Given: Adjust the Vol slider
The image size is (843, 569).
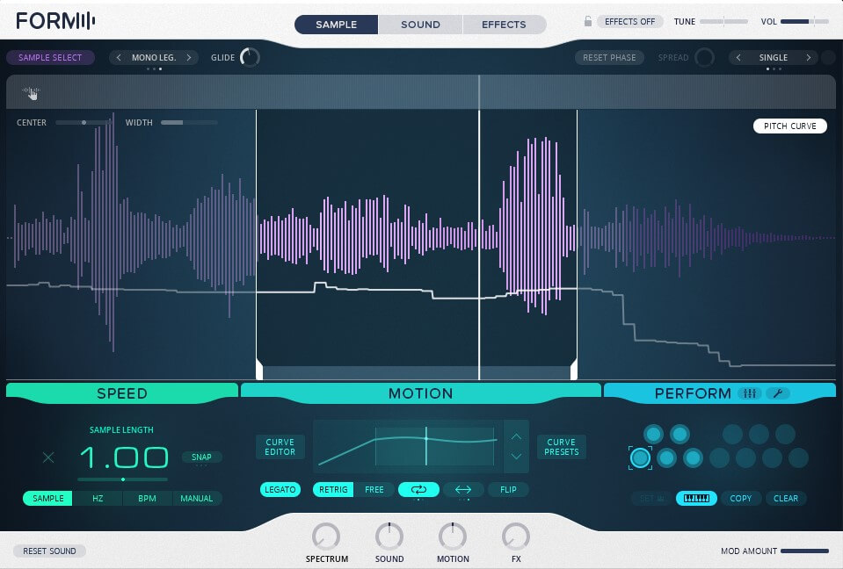Looking at the screenshot, I should pos(803,21).
